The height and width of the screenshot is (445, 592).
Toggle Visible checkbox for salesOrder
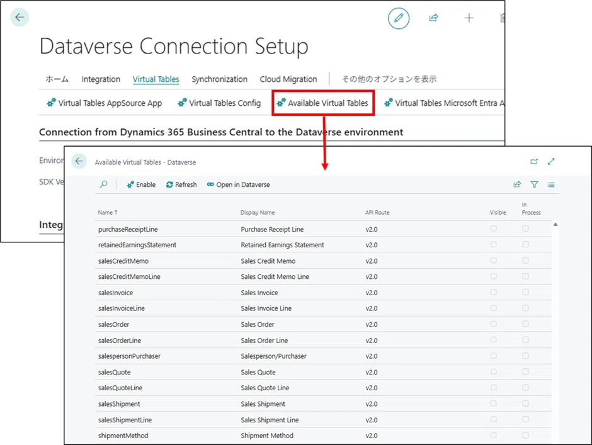(x=494, y=324)
